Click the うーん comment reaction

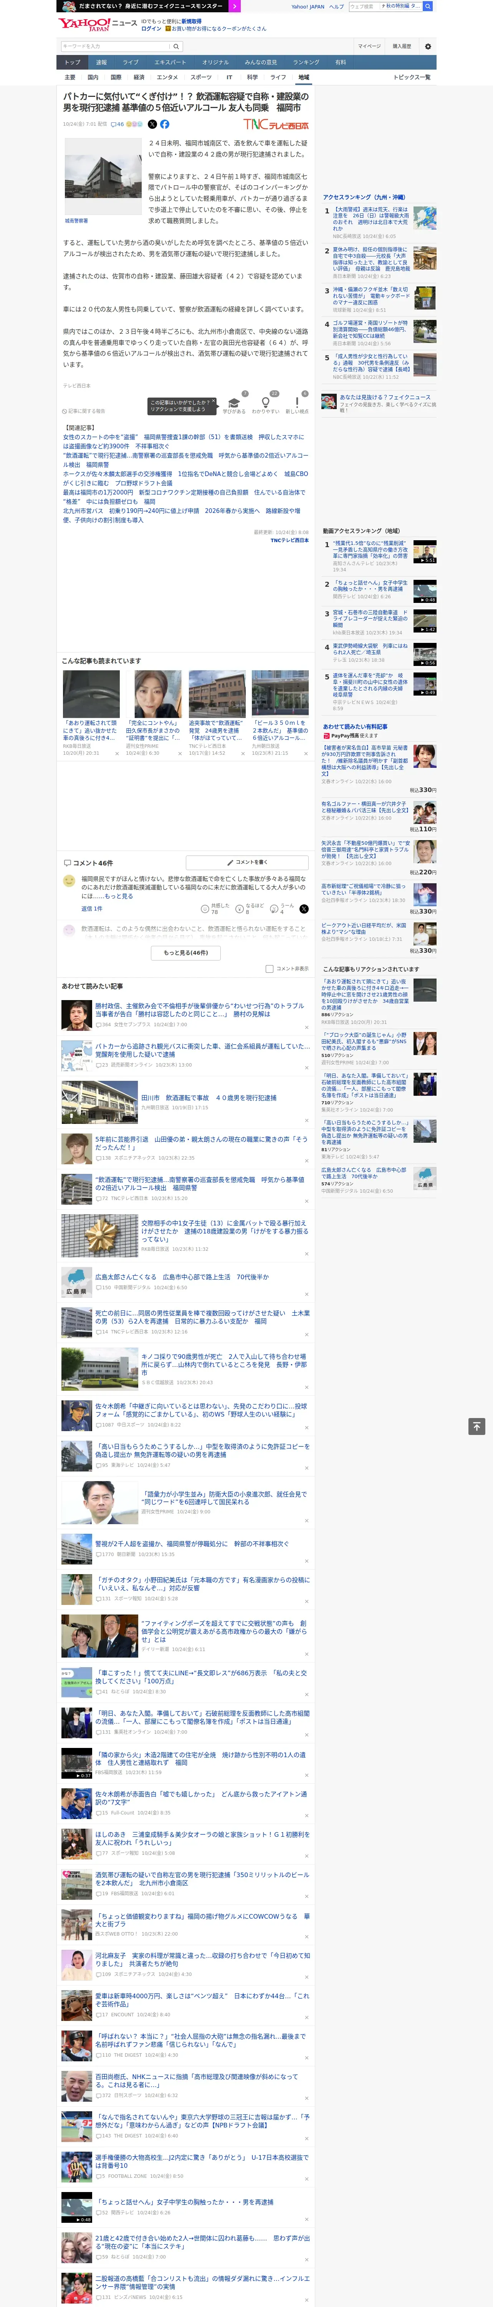(275, 908)
